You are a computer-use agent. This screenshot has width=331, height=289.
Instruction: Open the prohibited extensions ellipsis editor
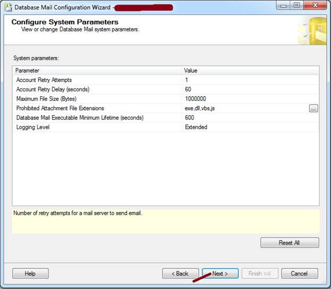(x=313, y=108)
